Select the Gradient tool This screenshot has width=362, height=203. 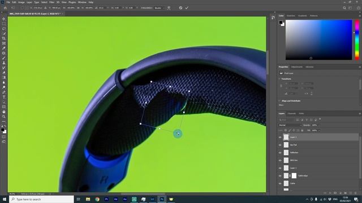point(4,78)
